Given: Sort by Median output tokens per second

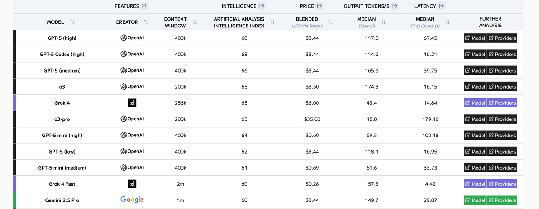Looking at the screenshot, I should tap(384, 22).
